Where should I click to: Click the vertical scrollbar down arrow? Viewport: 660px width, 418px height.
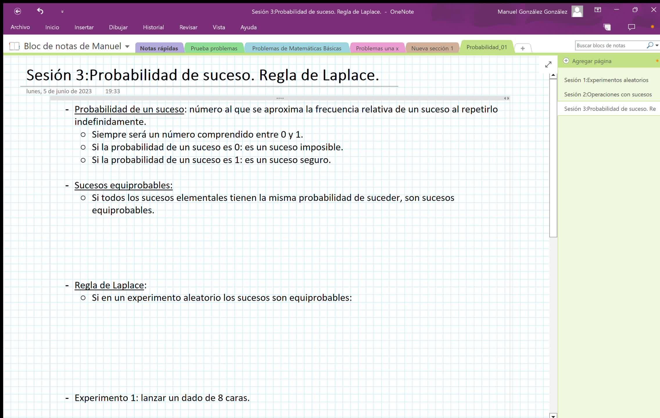coord(553,416)
